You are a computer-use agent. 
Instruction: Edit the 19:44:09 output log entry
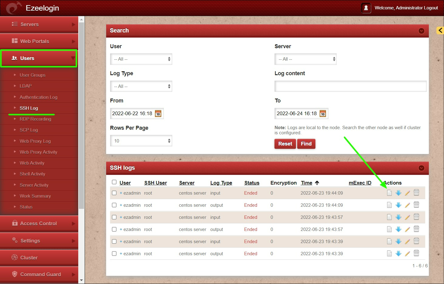[x=407, y=205]
